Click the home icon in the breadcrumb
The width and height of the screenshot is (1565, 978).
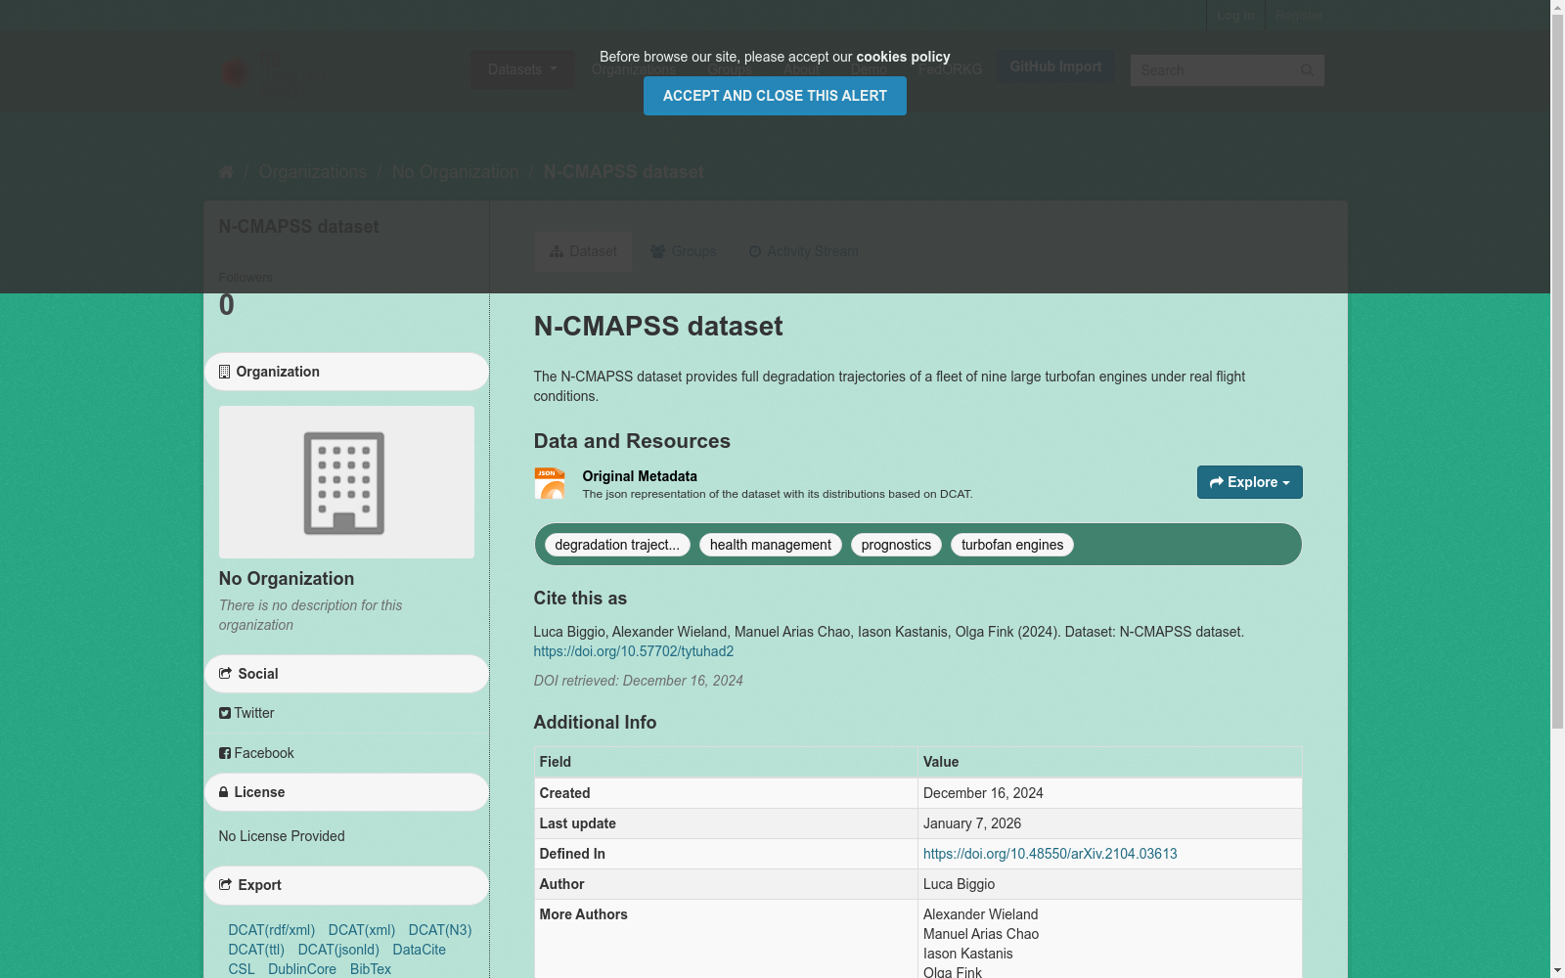(225, 171)
